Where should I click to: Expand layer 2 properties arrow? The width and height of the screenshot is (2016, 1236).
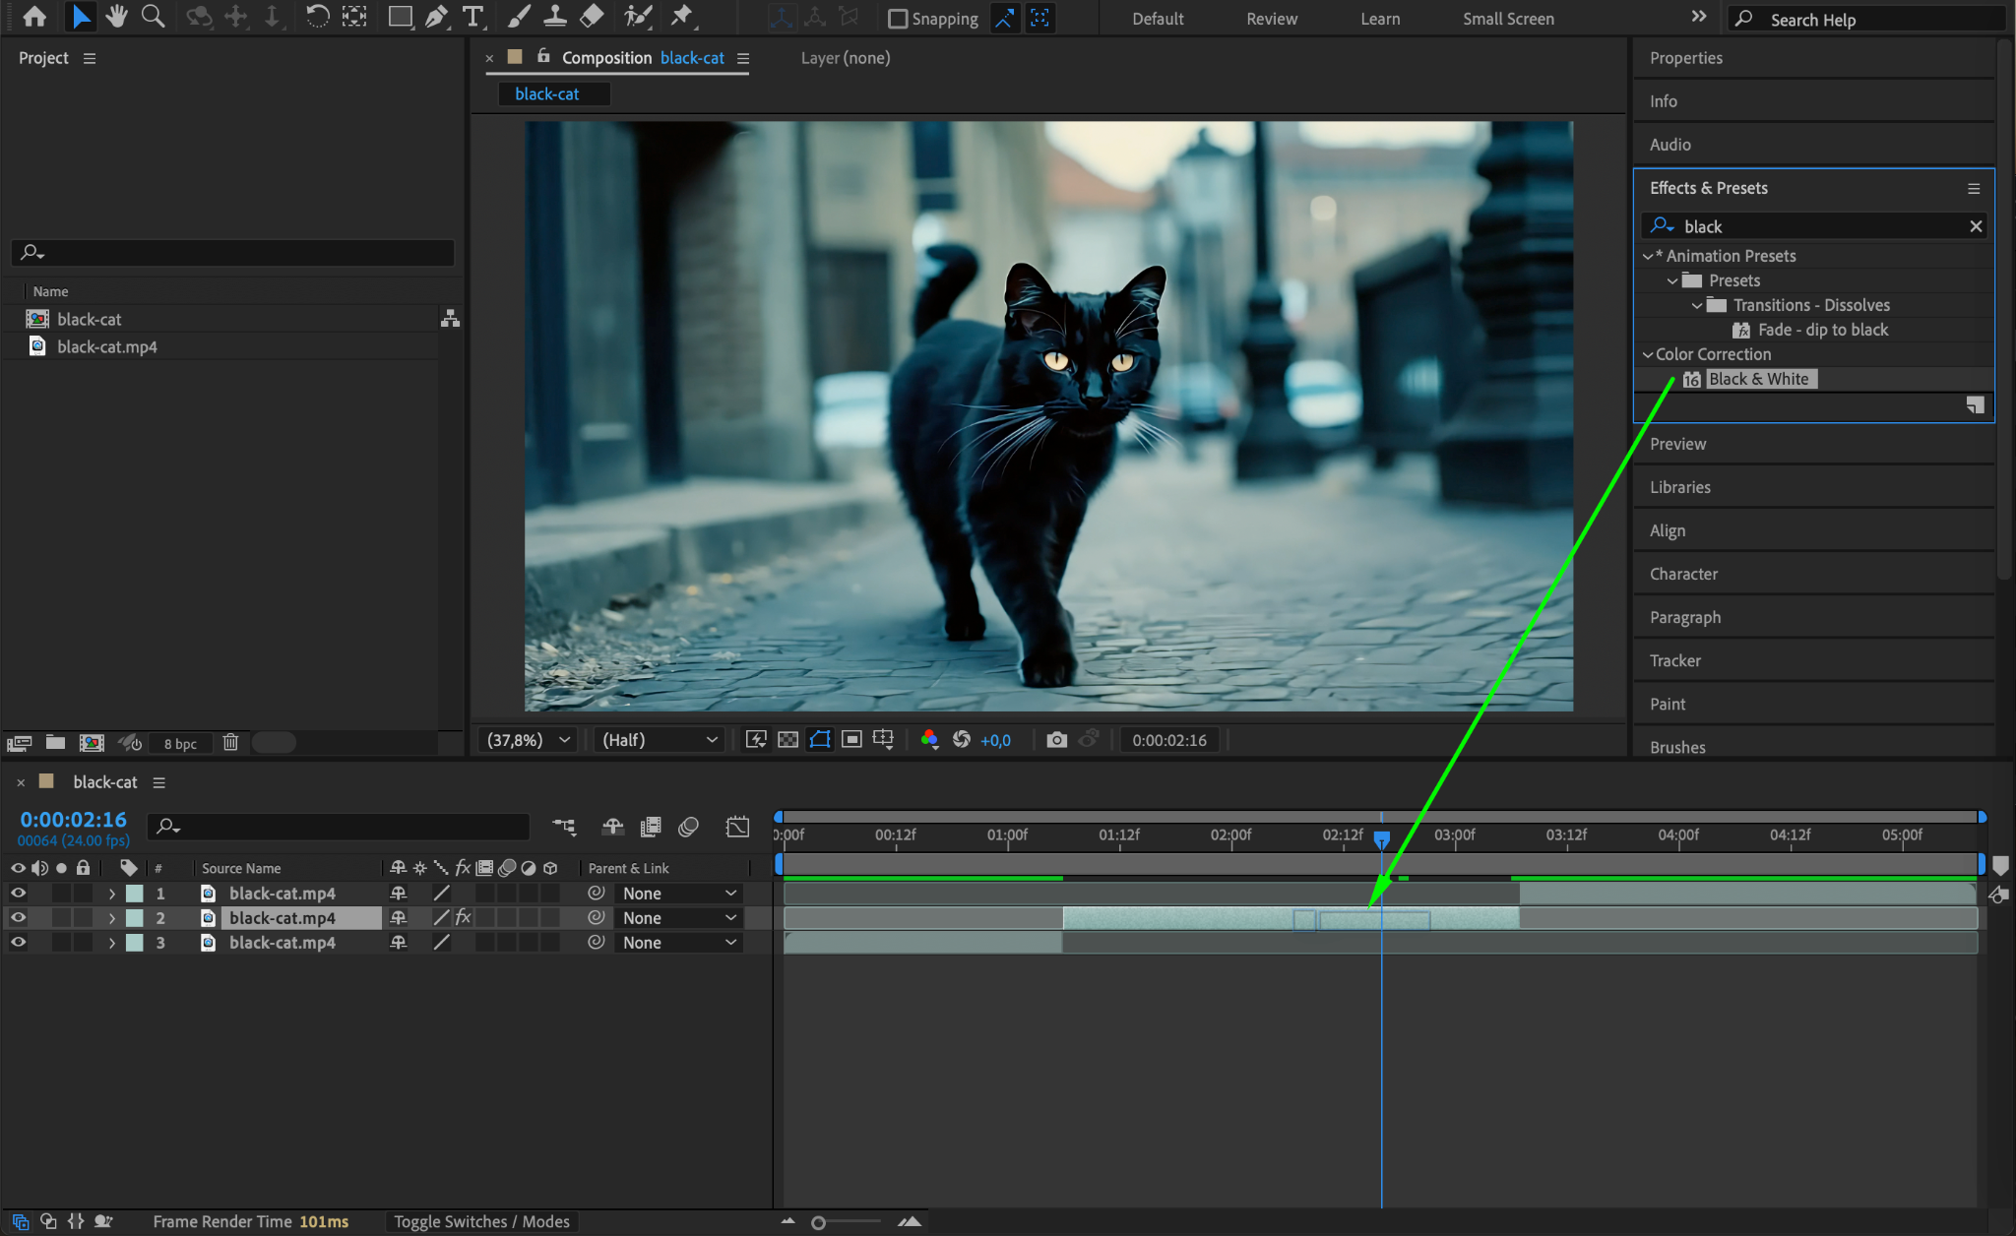pos(112,918)
